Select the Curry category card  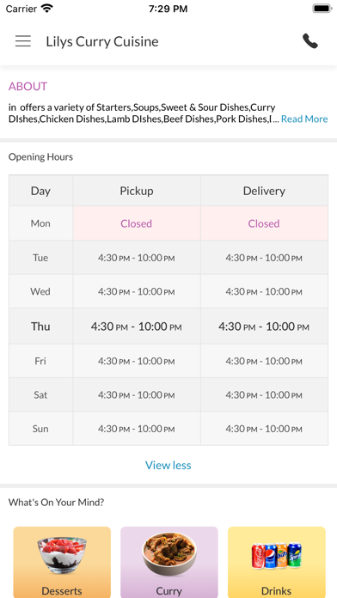pos(169,562)
